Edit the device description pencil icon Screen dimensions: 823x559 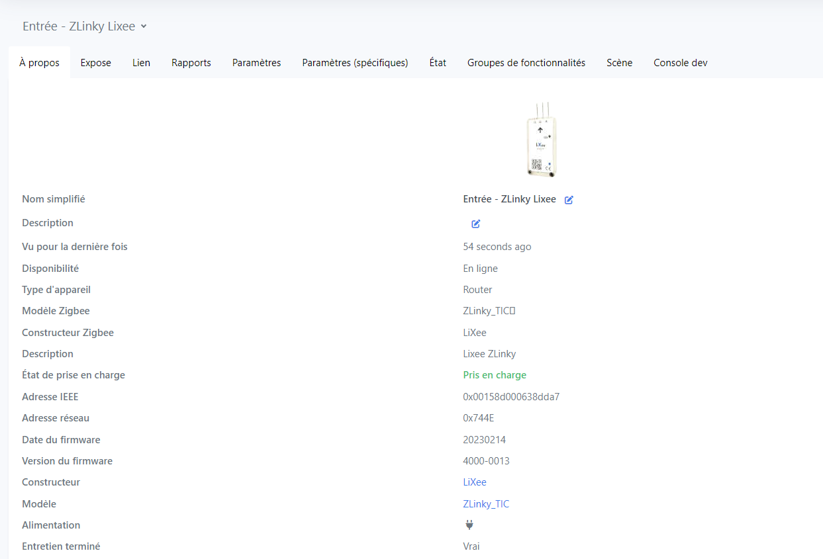[x=475, y=224]
